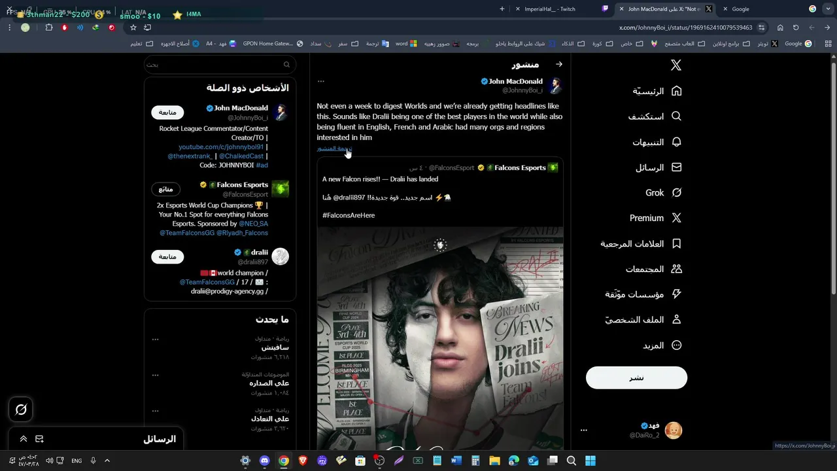Open account menu (…) beside فهد
Viewport: 837px width, 471px height.
[584, 430]
